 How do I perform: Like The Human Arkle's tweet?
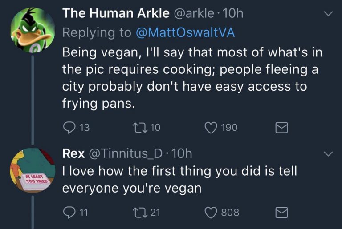tap(211, 128)
